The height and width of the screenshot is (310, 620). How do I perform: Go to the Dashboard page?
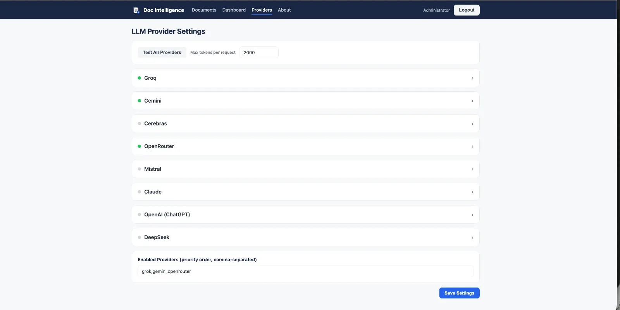[234, 10]
